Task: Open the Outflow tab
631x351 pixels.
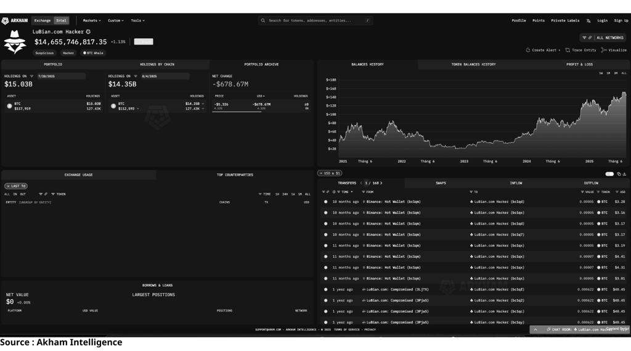Action: [591, 183]
